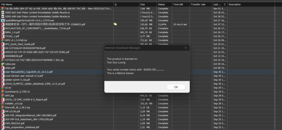
Task: Click the PDF icon beside video.pdf
Action: (x=3, y=68)
